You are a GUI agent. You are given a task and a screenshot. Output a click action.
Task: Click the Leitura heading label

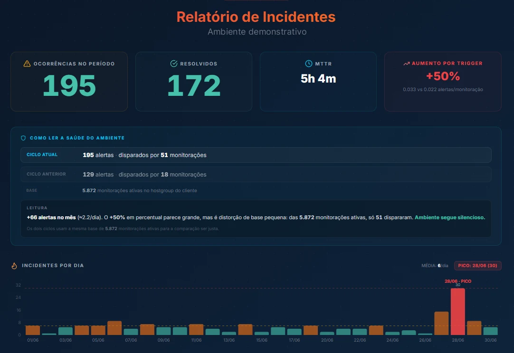click(37, 208)
